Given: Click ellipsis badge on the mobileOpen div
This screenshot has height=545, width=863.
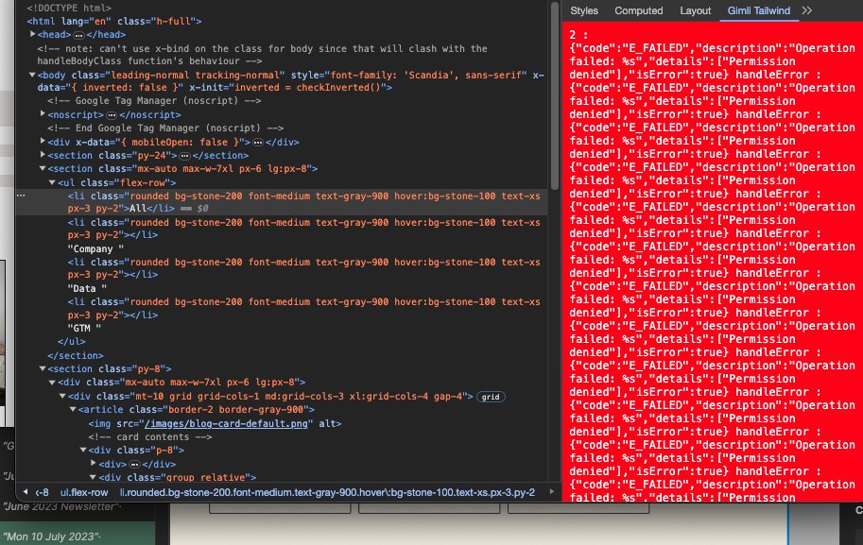Looking at the screenshot, I should pos(258,143).
